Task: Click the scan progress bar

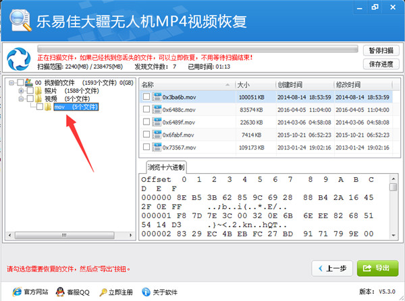Action: [x=196, y=49]
